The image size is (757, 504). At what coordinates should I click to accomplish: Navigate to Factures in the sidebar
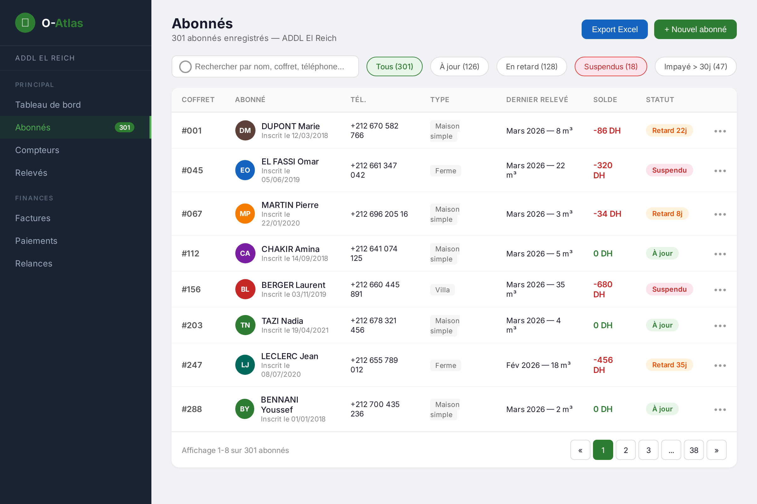pyautogui.click(x=32, y=218)
